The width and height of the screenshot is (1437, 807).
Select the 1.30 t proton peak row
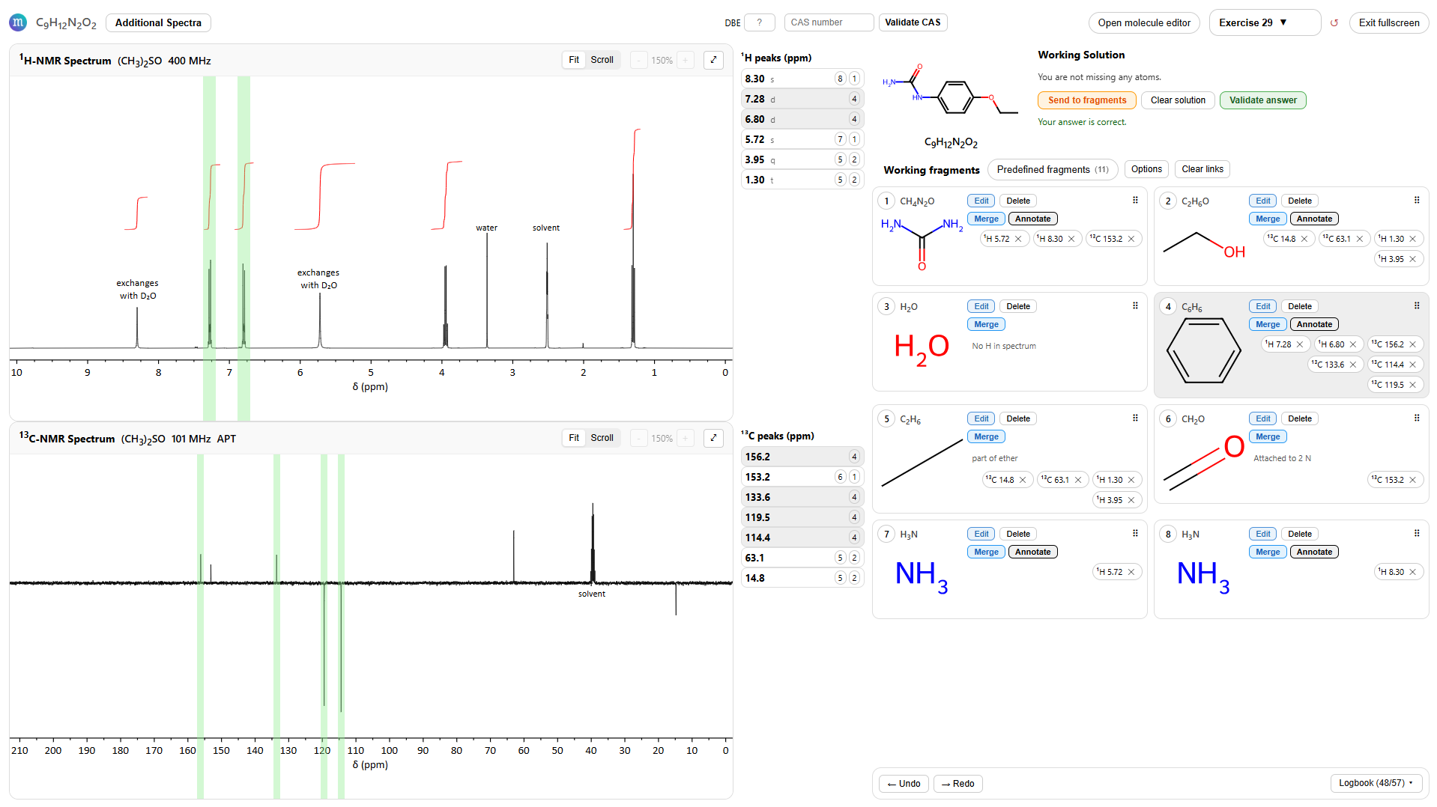(802, 180)
